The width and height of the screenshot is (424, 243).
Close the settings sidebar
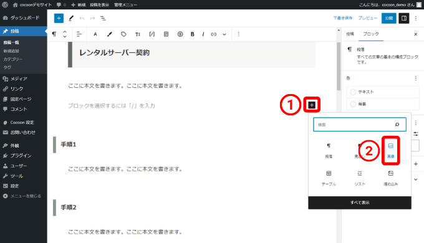[x=416, y=34]
